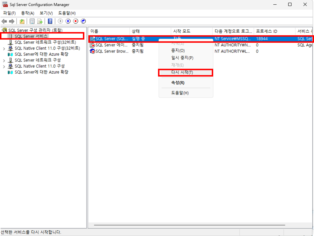The width and height of the screenshot is (314, 236).
Task: Choose 속성(R) from the context menu
Action: click(186, 83)
